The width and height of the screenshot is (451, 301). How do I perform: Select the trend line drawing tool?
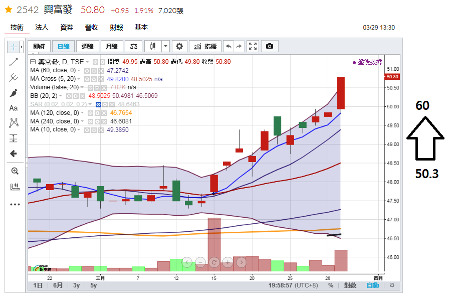[14, 62]
